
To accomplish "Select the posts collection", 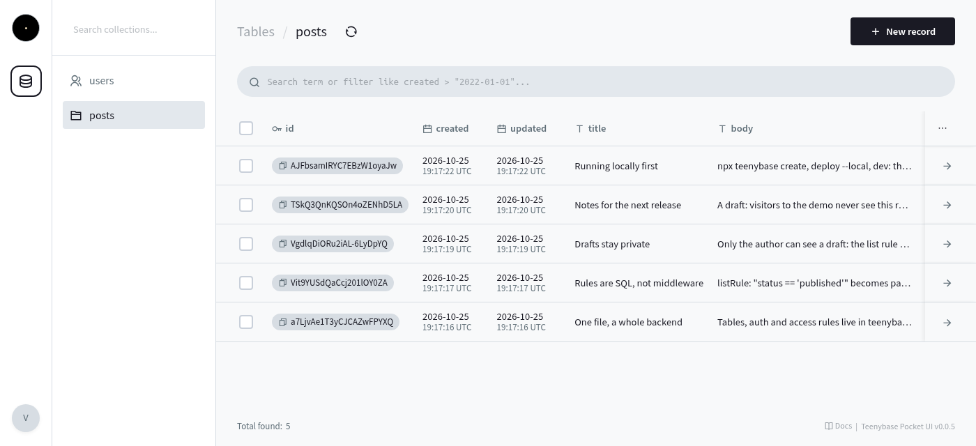I will (134, 115).
